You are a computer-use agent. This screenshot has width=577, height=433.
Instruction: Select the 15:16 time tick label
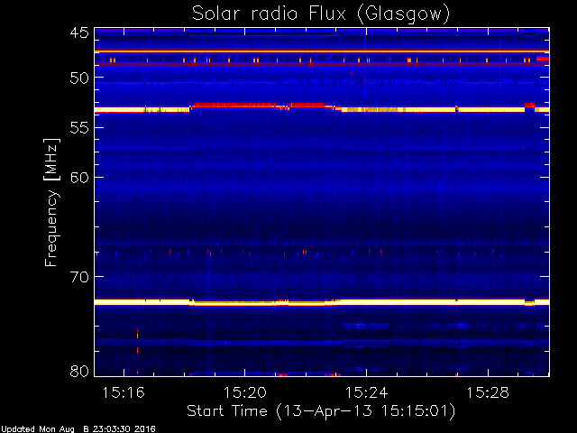(124, 392)
